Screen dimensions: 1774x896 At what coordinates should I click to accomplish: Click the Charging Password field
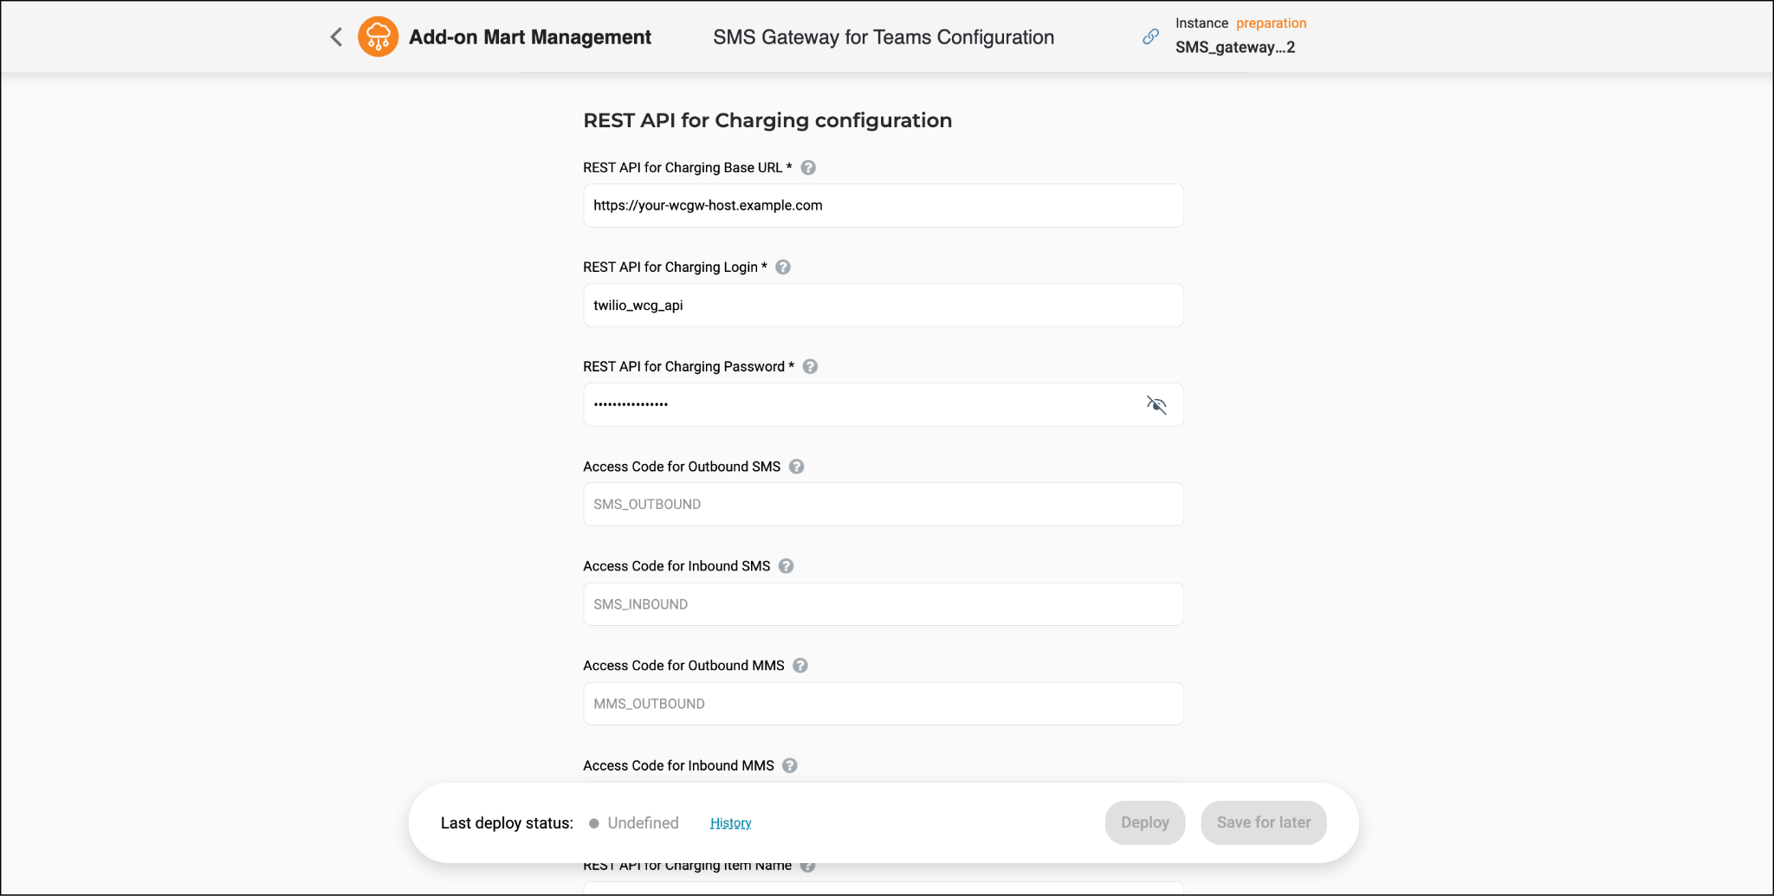(884, 404)
